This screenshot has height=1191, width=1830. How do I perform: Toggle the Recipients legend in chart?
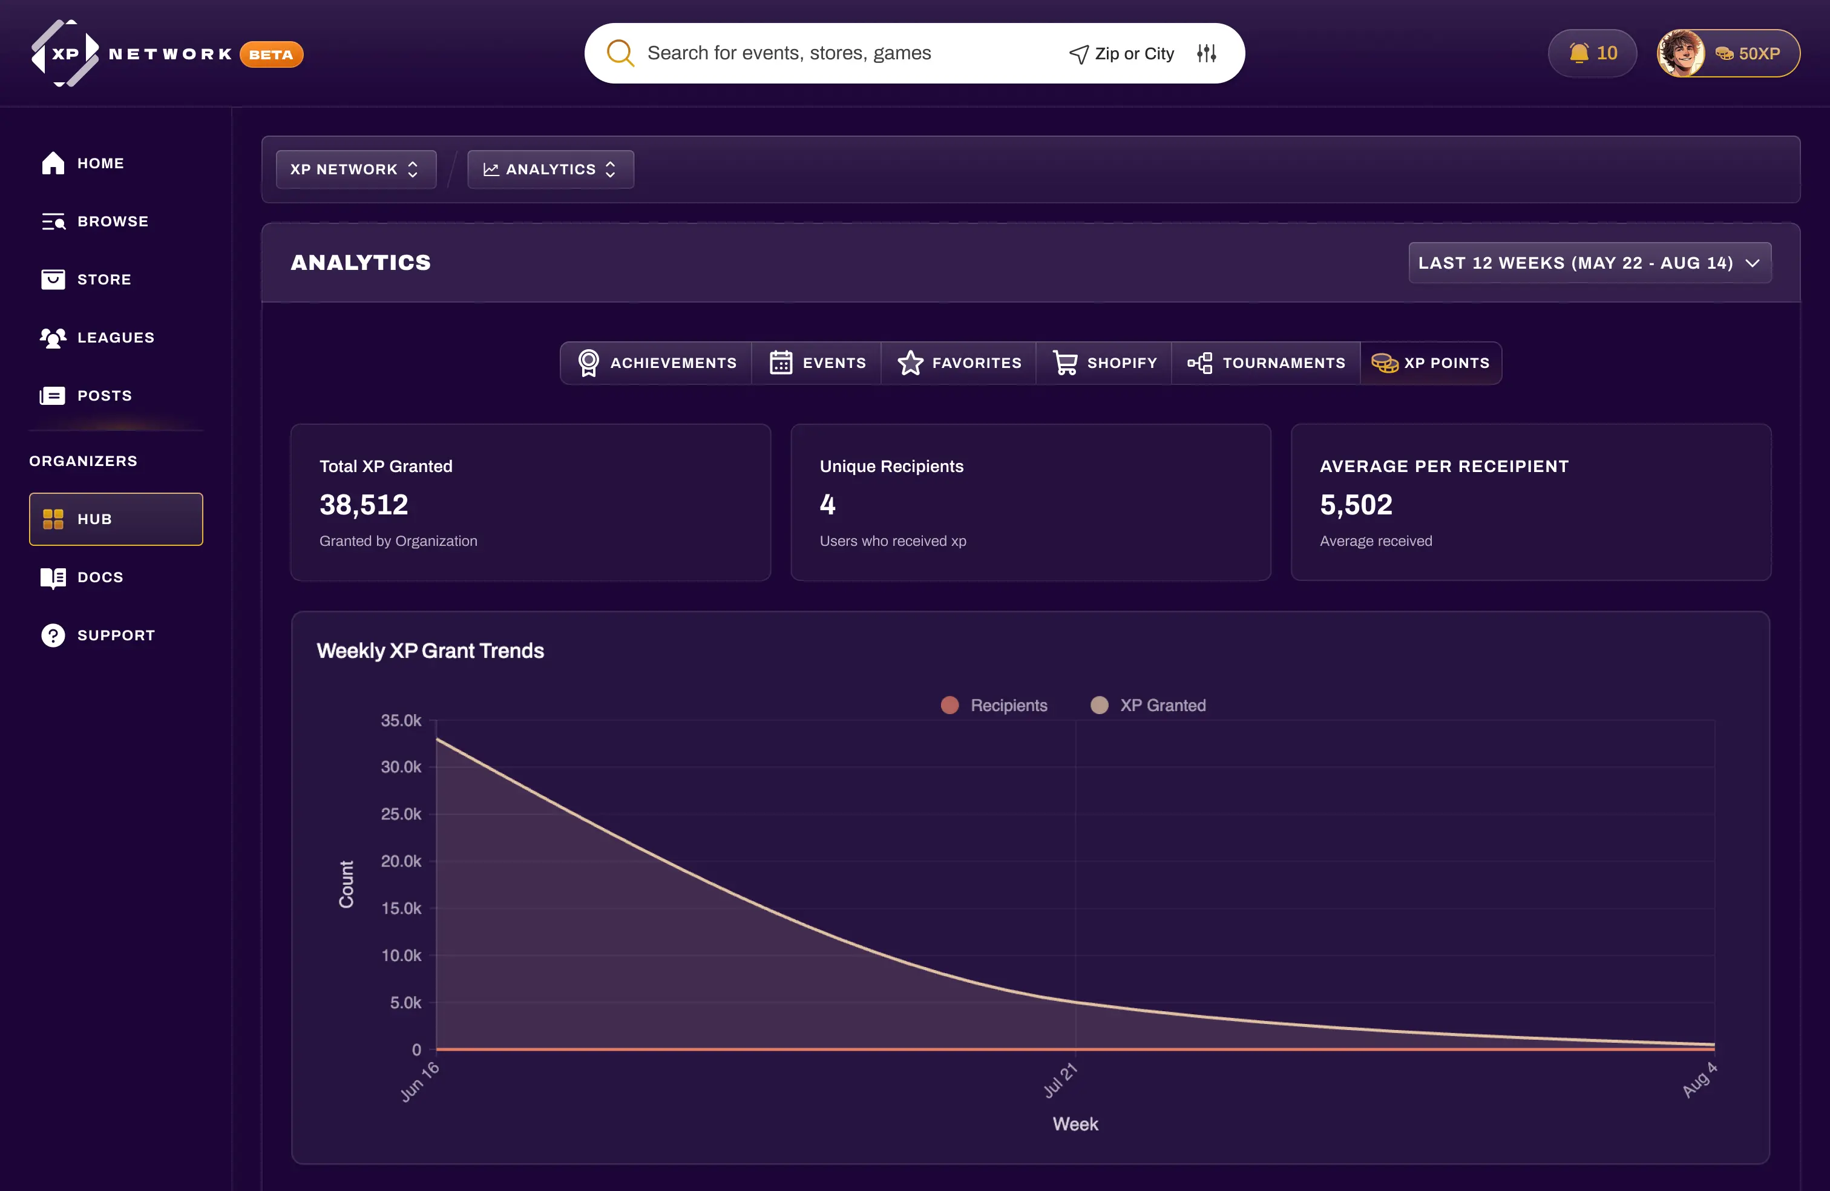(x=994, y=704)
